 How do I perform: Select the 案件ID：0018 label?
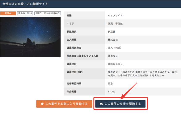click(25, 13)
